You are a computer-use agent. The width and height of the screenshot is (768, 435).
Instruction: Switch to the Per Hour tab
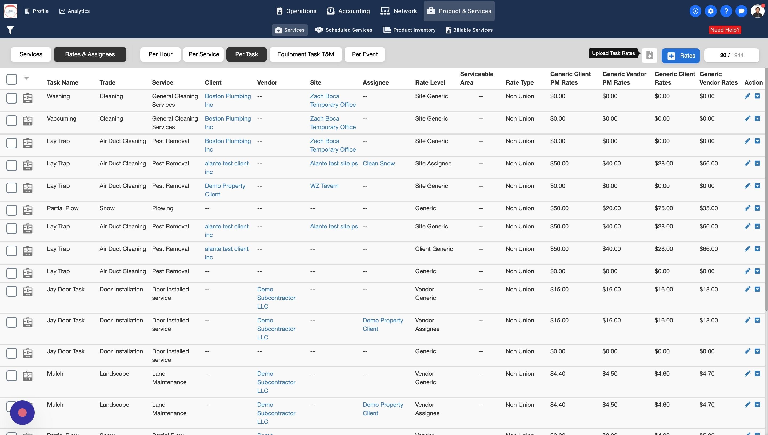(160, 54)
